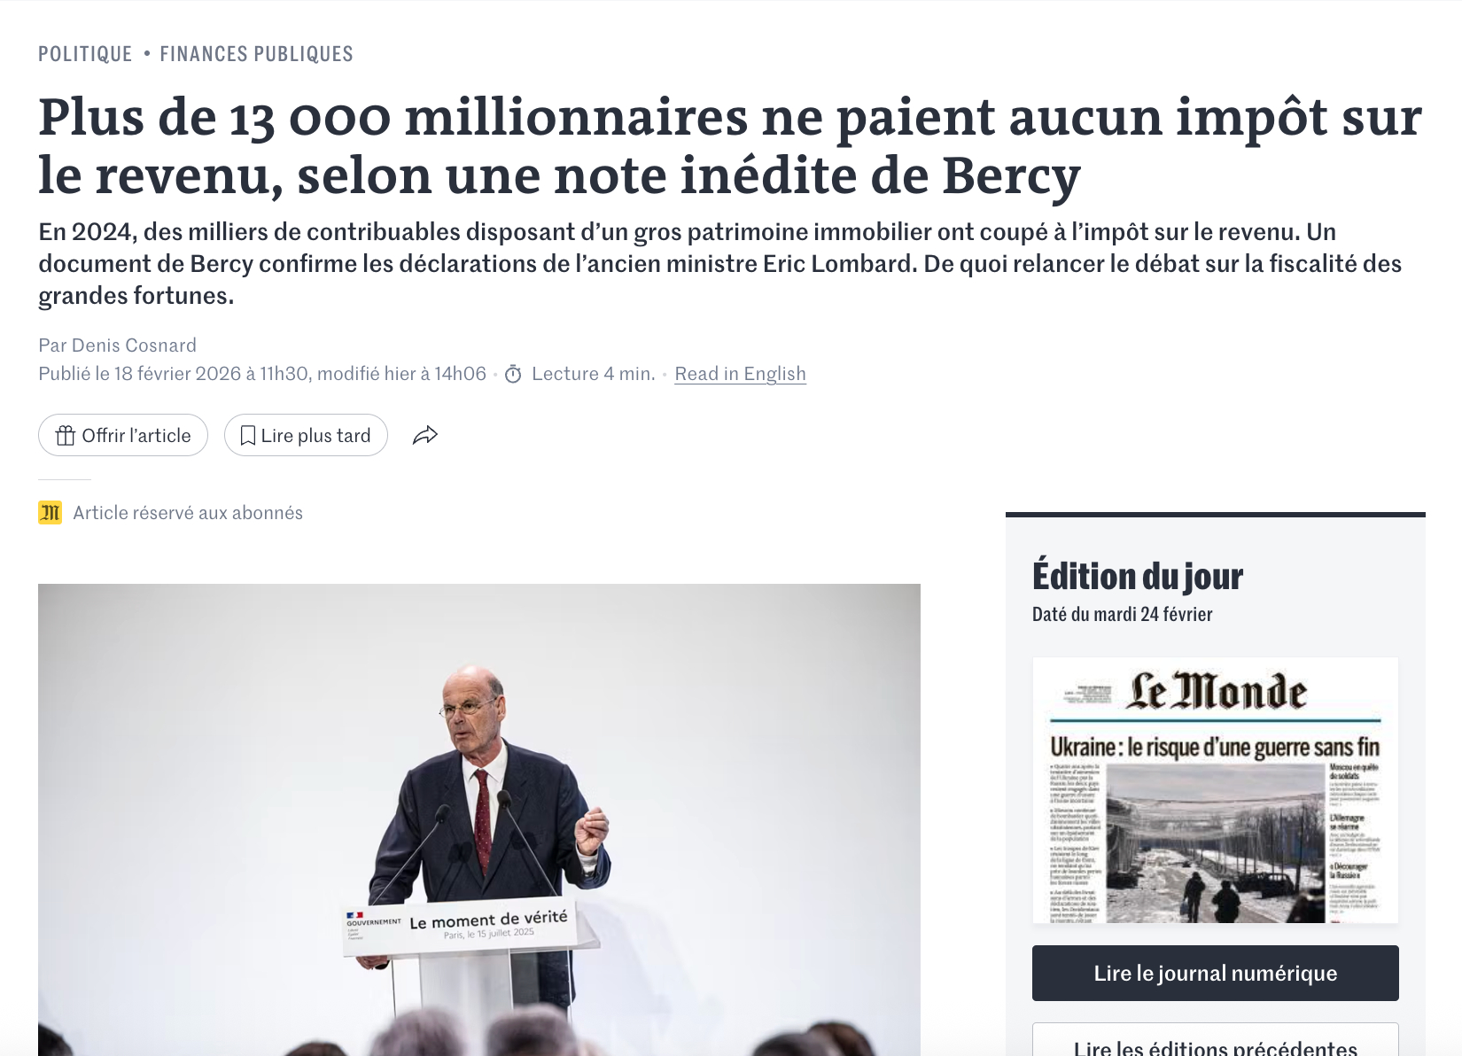Viewport: 1462px width, 1056px height.
Task: Click Lire le journal numérique button
Action: tap(1215, 973)
